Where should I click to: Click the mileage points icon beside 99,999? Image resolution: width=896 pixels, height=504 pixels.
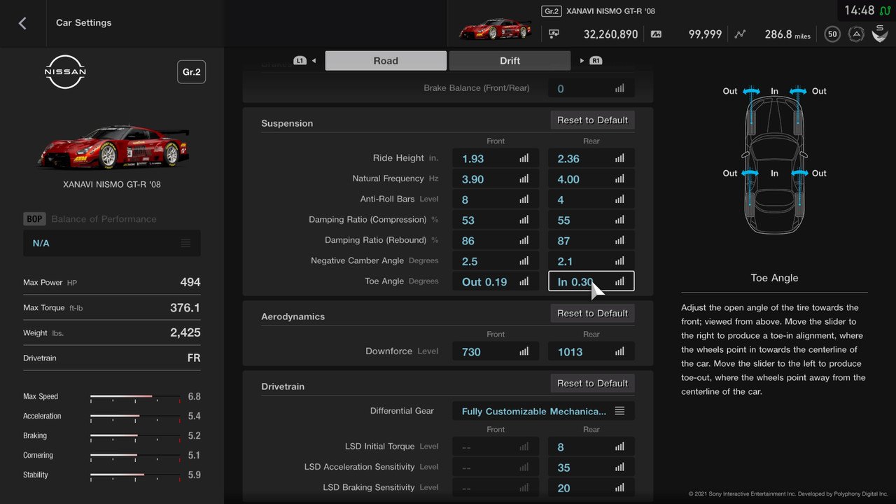(656, 34)
